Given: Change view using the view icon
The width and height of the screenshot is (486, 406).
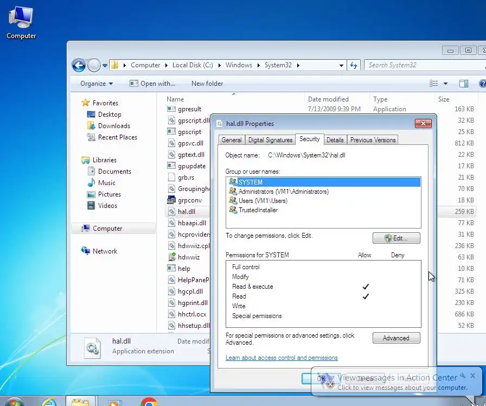Looking at the screenshot, I should pyautogui.click(x=433, y=84).
